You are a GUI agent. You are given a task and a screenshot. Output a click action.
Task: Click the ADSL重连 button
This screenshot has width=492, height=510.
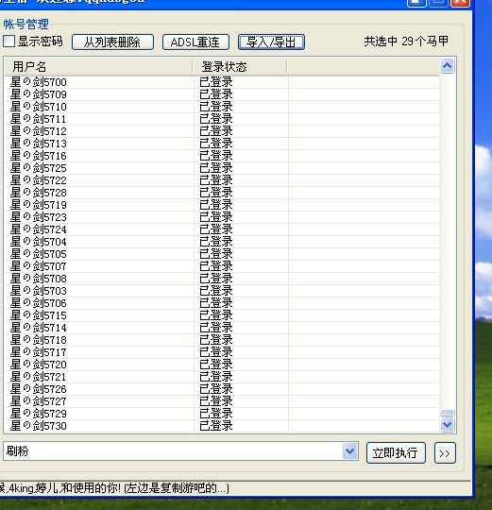click(195, 42)
